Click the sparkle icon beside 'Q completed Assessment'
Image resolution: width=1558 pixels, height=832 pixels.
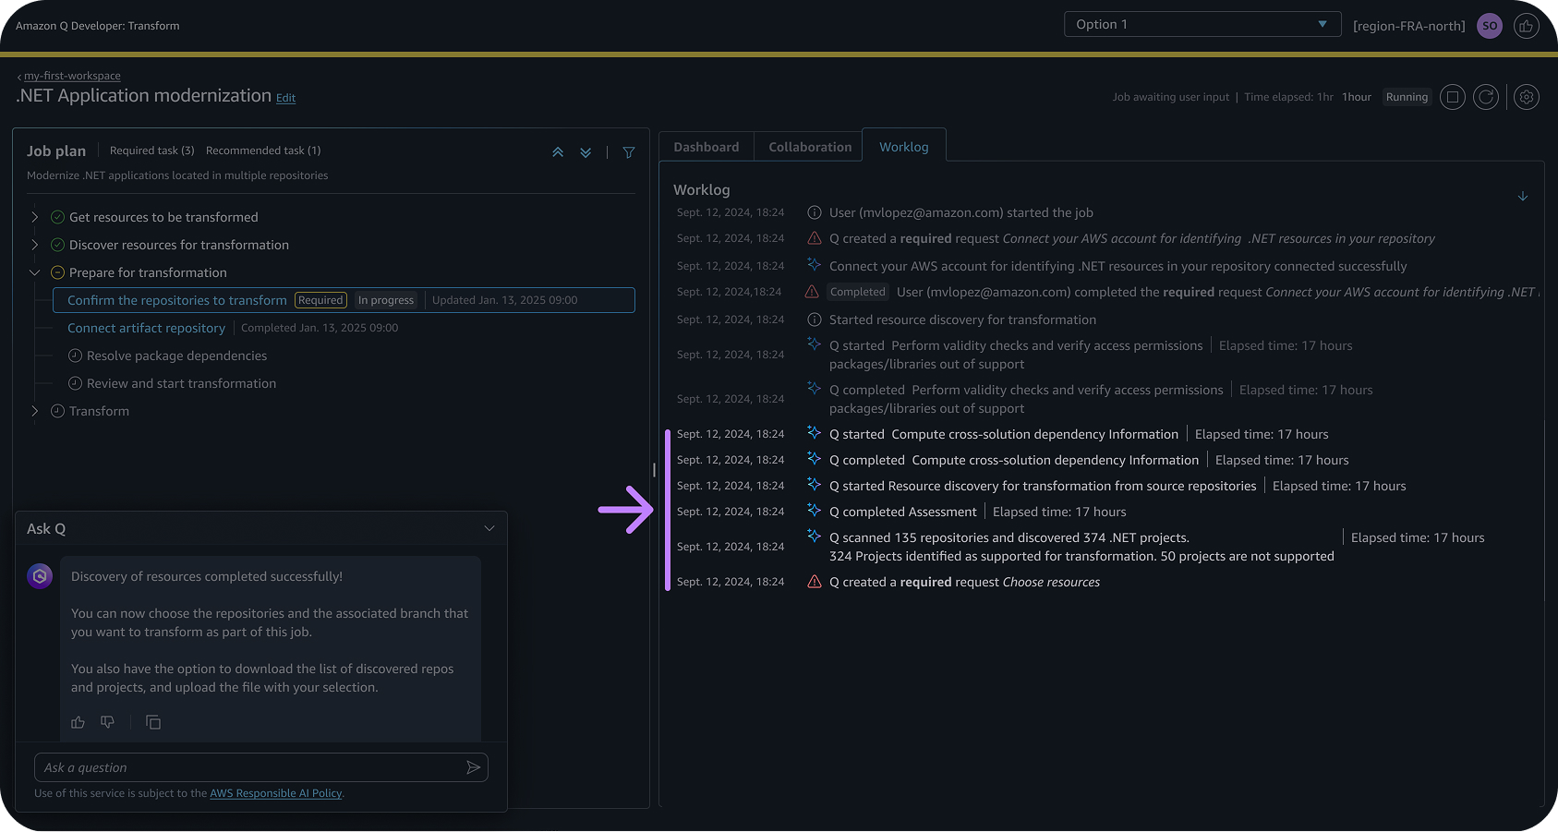tap(814, 510)
